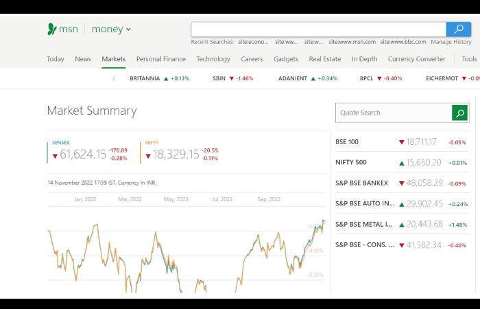480x309 pixels.
Task: Open S&P BSE AUTO index row
Action: [x=403, y=203]
